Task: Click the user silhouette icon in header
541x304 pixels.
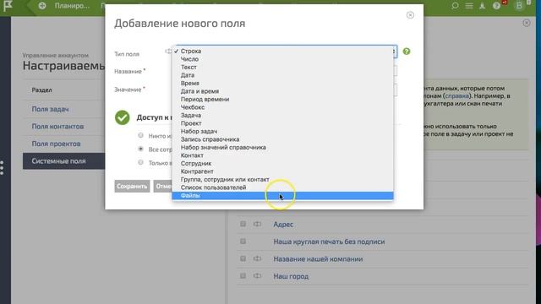Action: coord(483,6)
